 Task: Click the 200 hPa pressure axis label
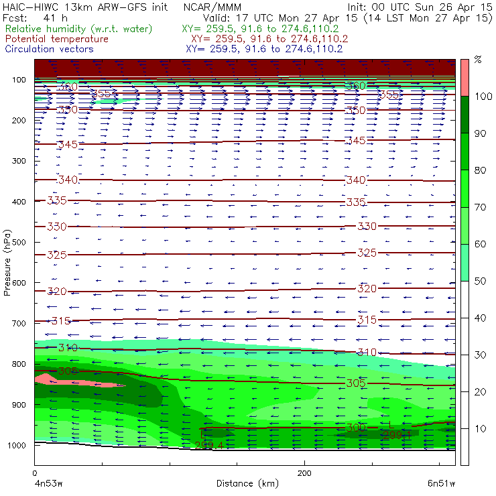click(19, 120)
